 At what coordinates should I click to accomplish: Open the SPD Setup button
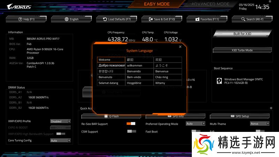point(240,116)
